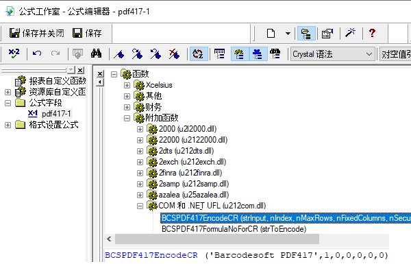Select the 附加函数 folder label
Viewport: 411px width, 264px height.
[x=162, y=118]
